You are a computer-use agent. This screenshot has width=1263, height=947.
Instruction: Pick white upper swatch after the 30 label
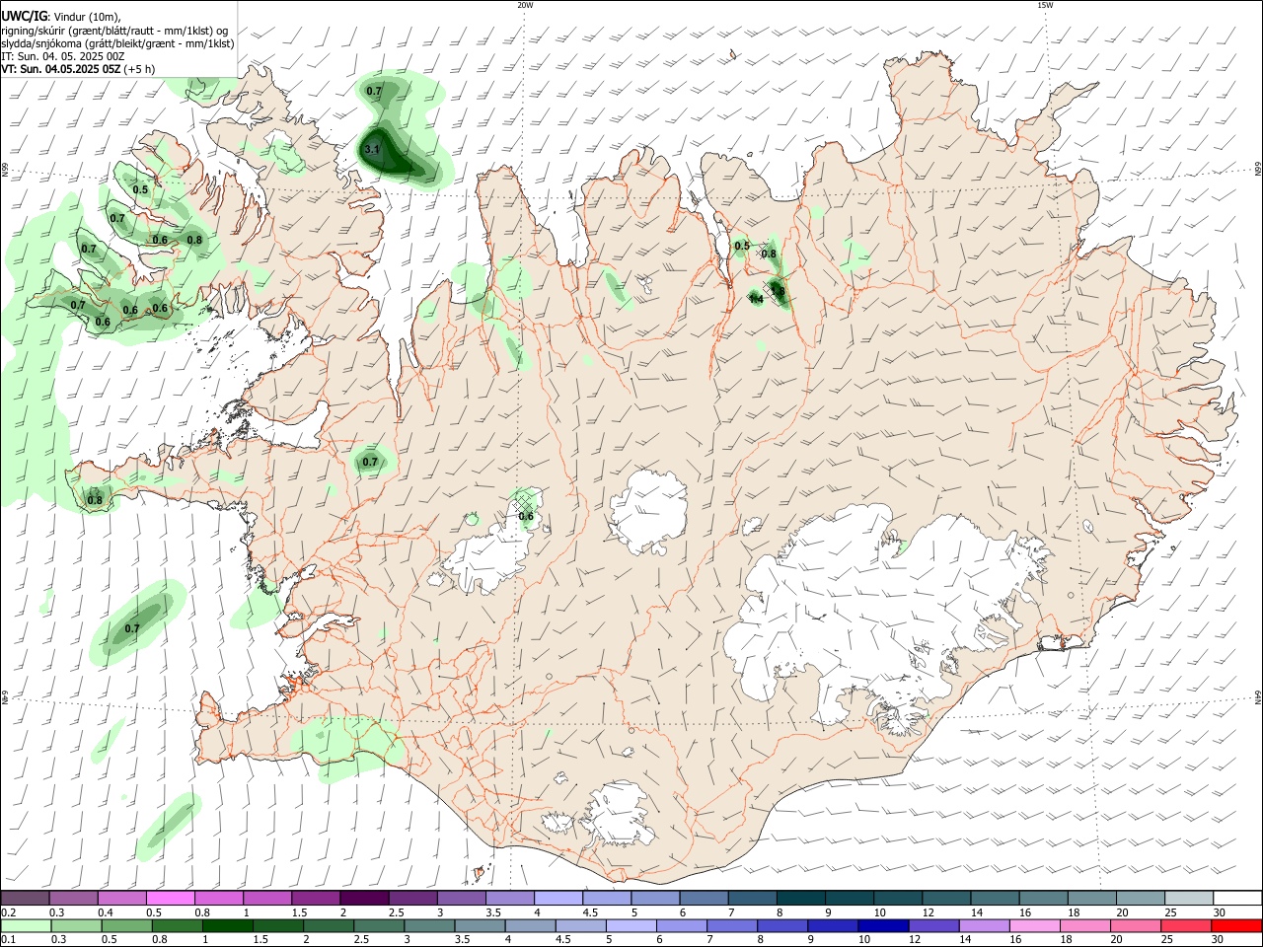click(1236, 898)
